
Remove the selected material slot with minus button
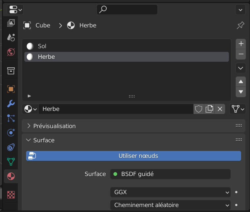tap(241, 54)
